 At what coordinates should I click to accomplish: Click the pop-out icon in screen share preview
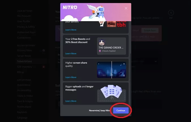pyautogui.click(x=124, y=76)
